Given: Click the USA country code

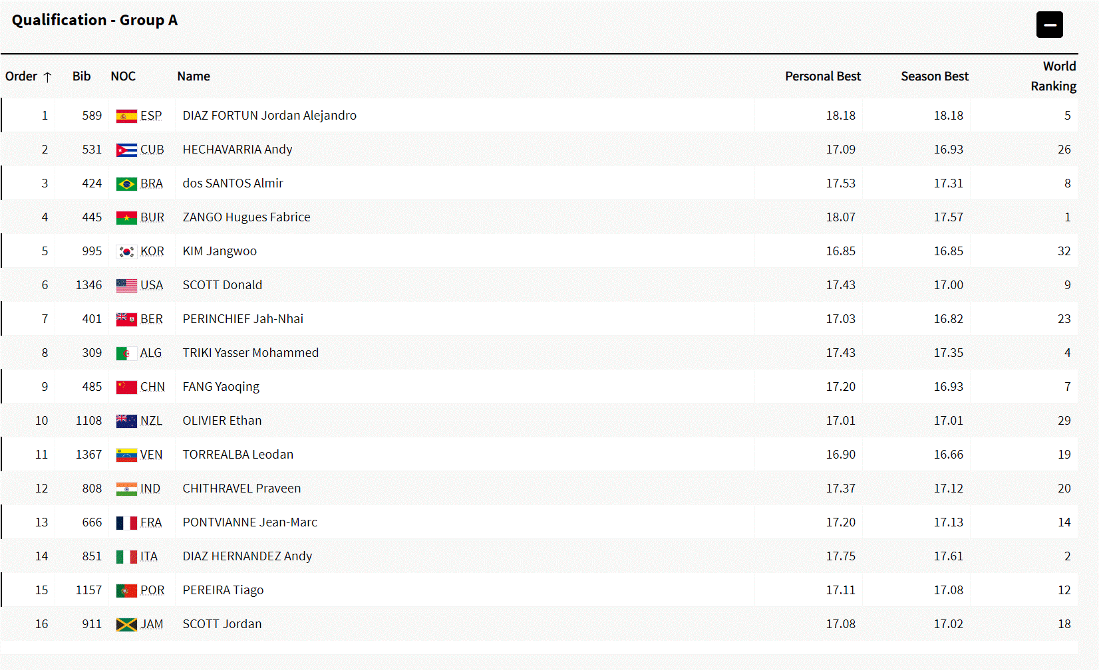Looking at the screenshot, I should click(152, 285).
